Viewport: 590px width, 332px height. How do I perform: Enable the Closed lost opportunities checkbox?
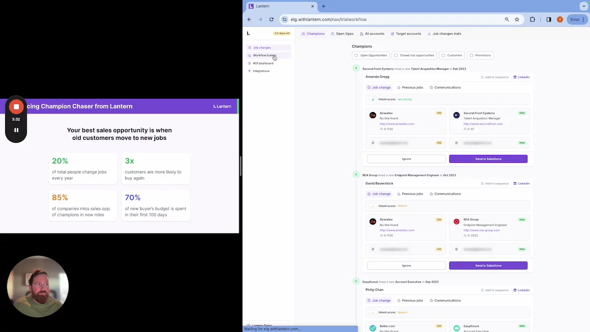[x=396, y=55]
